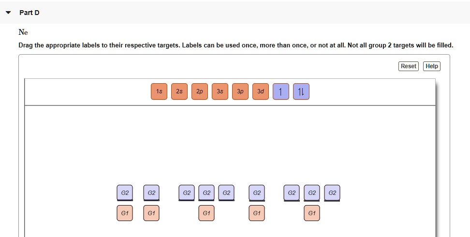
Task: Click the Reset button
Action: pos(409,66)
